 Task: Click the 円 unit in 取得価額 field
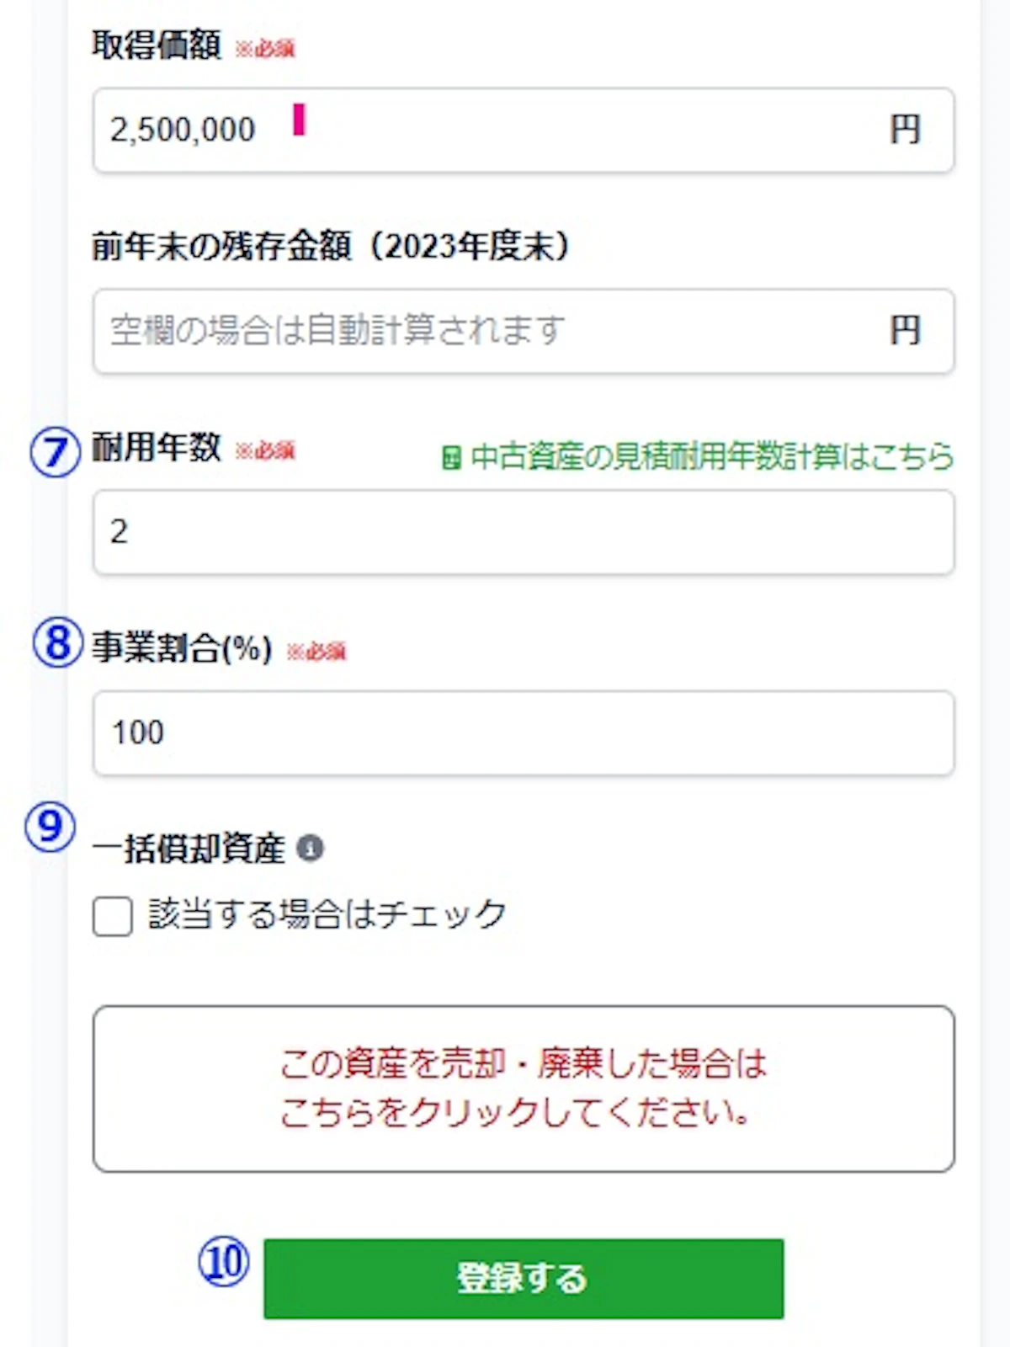[906, 130]
